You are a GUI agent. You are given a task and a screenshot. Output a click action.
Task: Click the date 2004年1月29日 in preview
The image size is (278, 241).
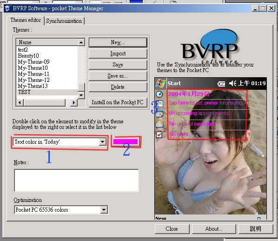tap(189, 94)
